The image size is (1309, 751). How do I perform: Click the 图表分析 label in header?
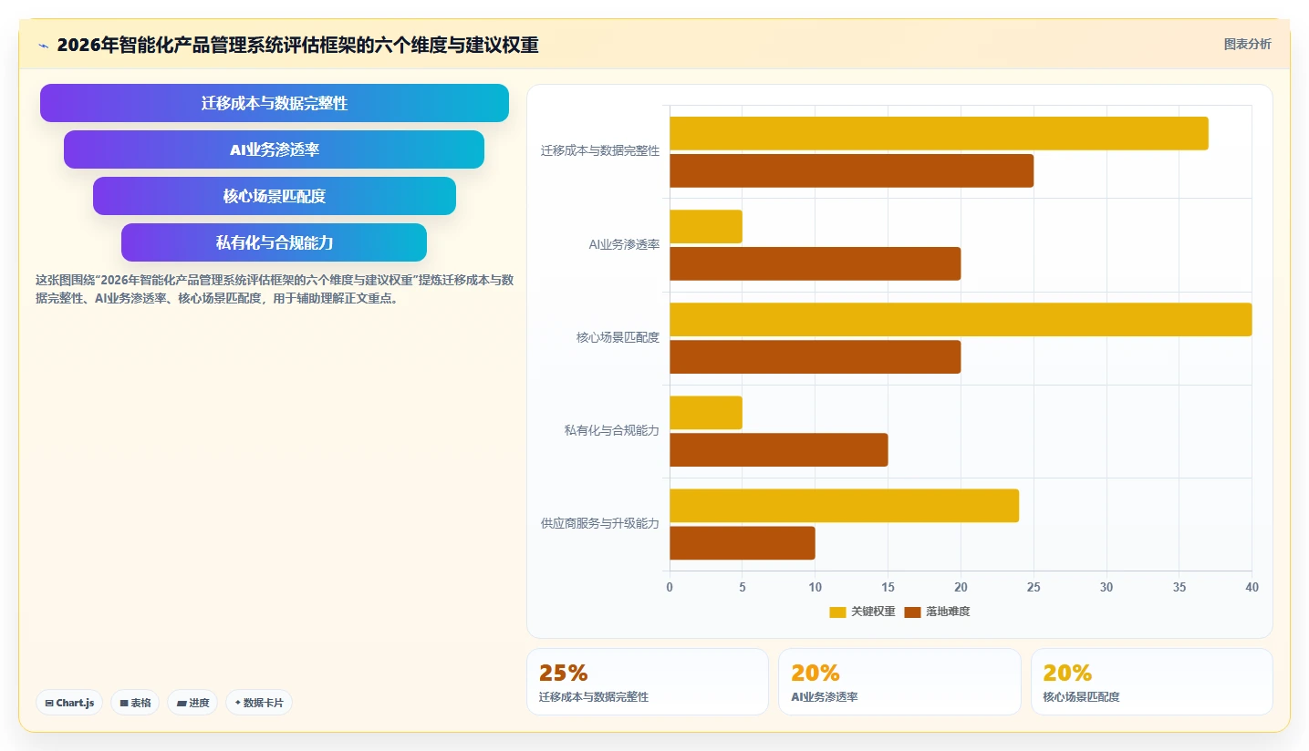[x=1247, y=44]
